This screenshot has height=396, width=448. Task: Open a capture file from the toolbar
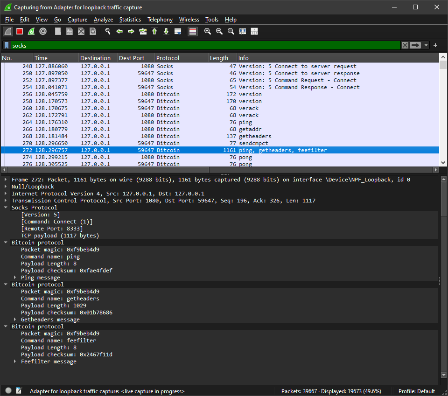(58, 31)
